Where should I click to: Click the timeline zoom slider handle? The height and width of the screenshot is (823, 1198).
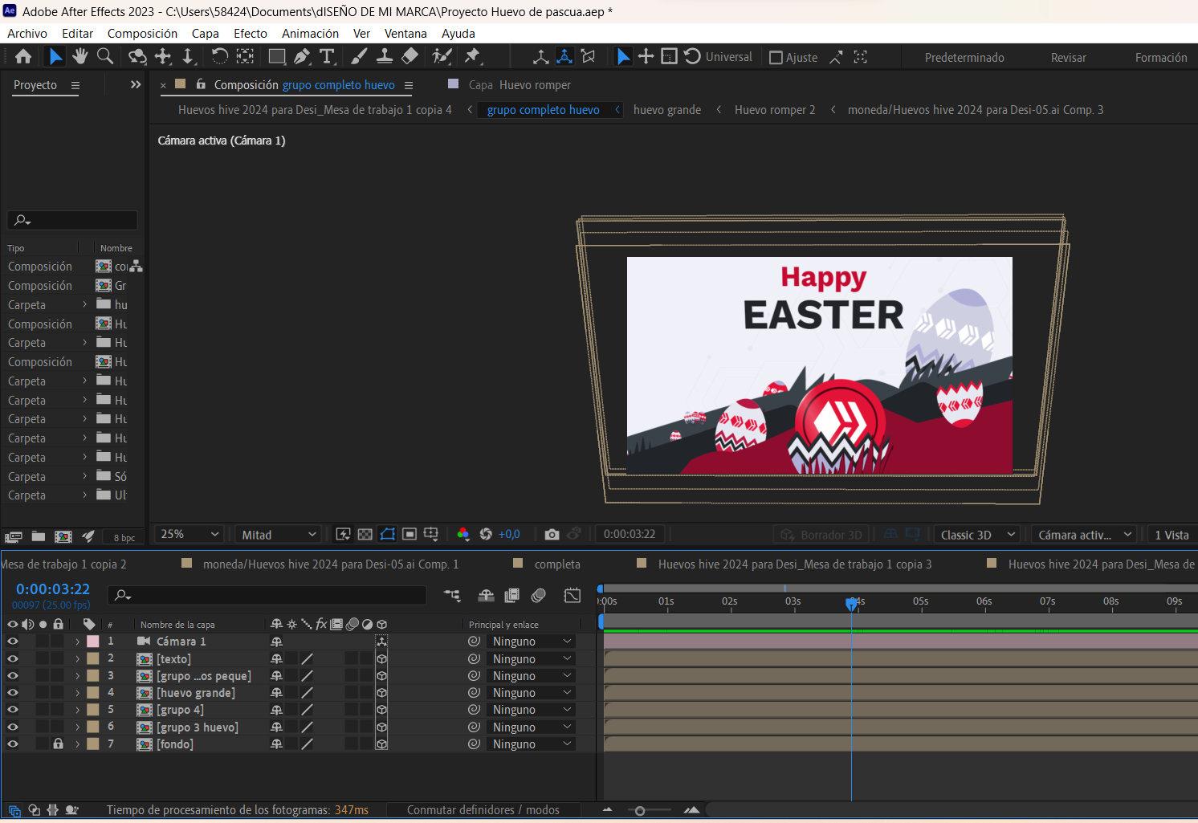click(x=640, y=811)
